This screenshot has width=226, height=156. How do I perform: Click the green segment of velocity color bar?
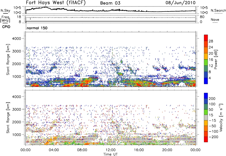pyautogui.click(x=206, y=112)
